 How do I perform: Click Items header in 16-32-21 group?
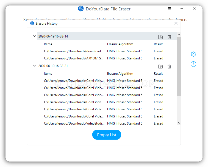pyautogui.click(x=48, y=74)
